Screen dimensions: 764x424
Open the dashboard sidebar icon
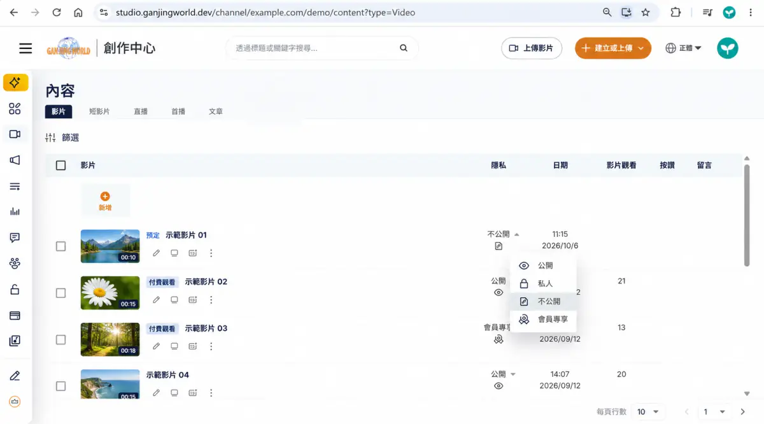coord(15,108)
